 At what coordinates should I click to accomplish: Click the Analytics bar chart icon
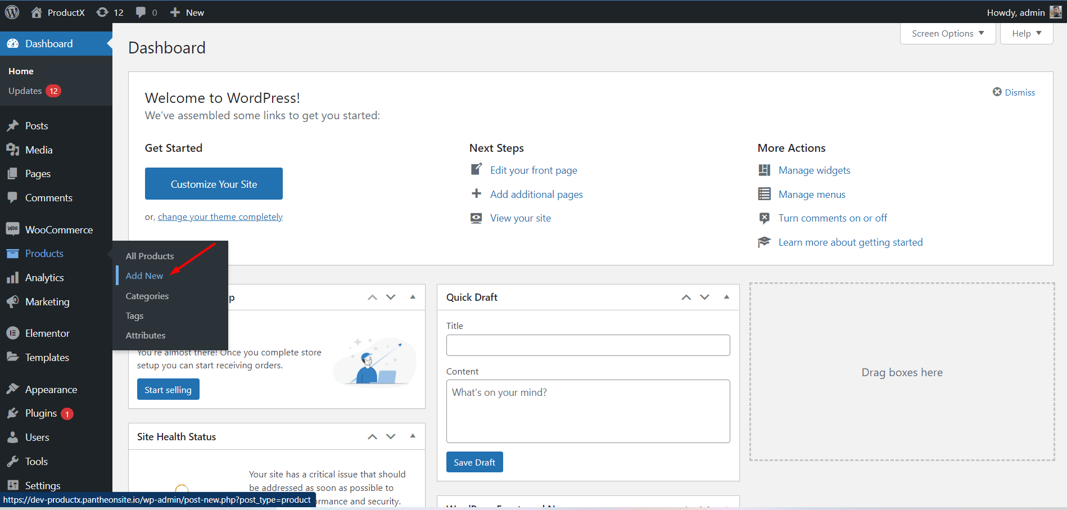(12, 278)
